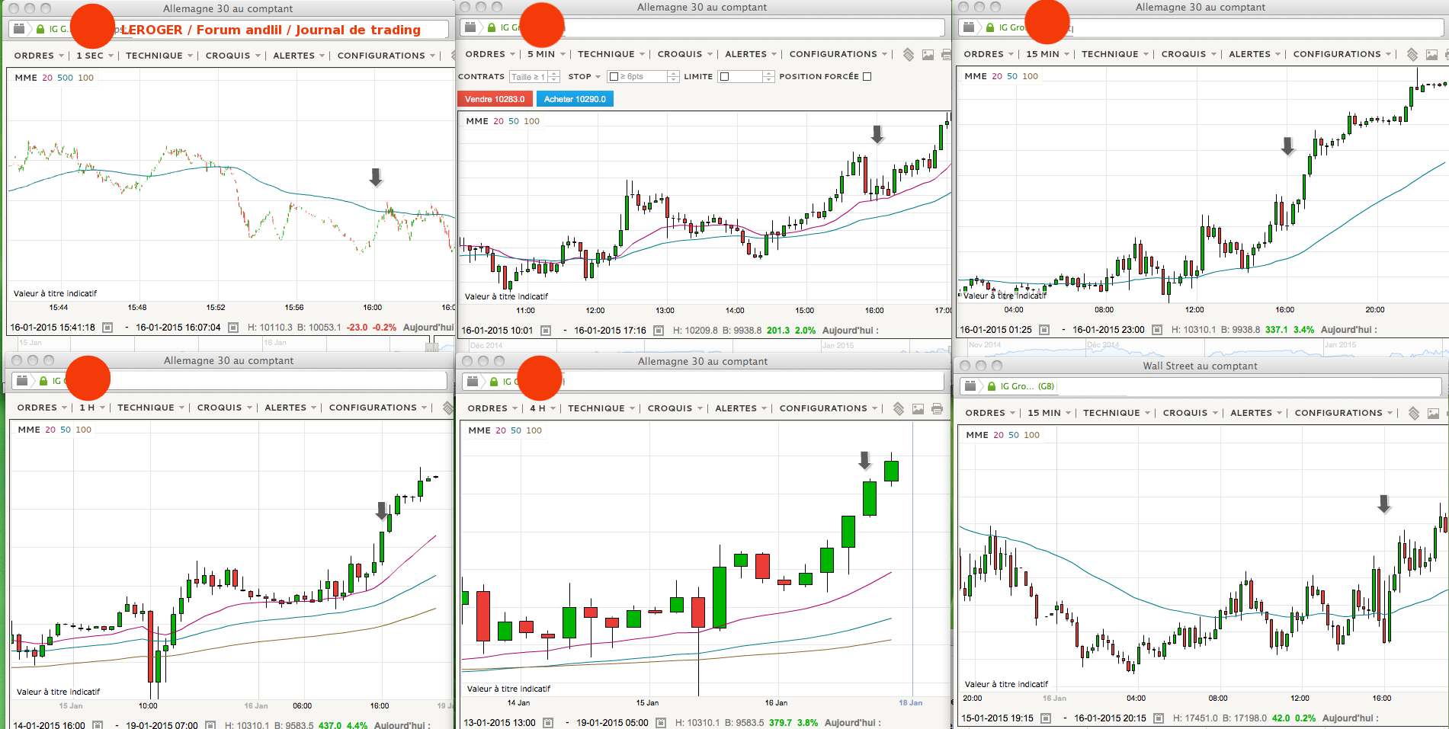
Task: Click Aujourd'hui in the Wall Street window
Action: pos(1350,718)
